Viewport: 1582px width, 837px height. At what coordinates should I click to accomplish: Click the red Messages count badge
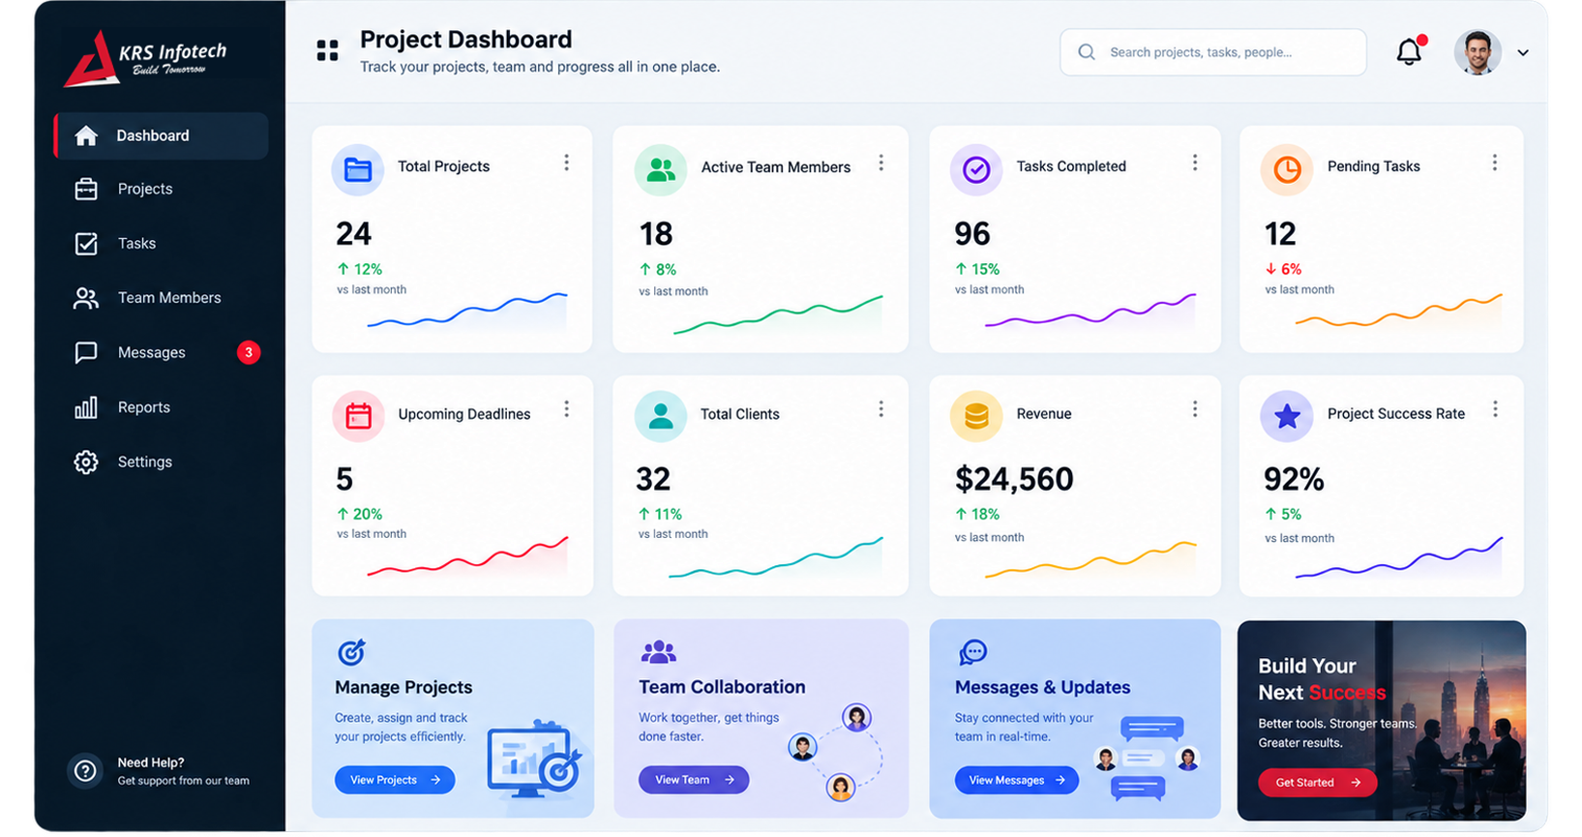pos(249,352)
